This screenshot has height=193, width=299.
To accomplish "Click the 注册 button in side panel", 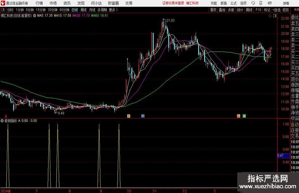I will tap(295, 130).
